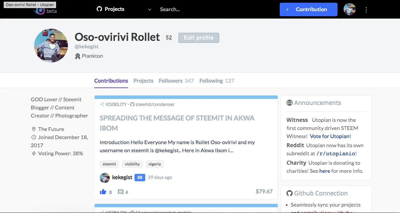Open the Vote for Utopian! link
This screenshot has width=400, height=213.
[330, 136]
